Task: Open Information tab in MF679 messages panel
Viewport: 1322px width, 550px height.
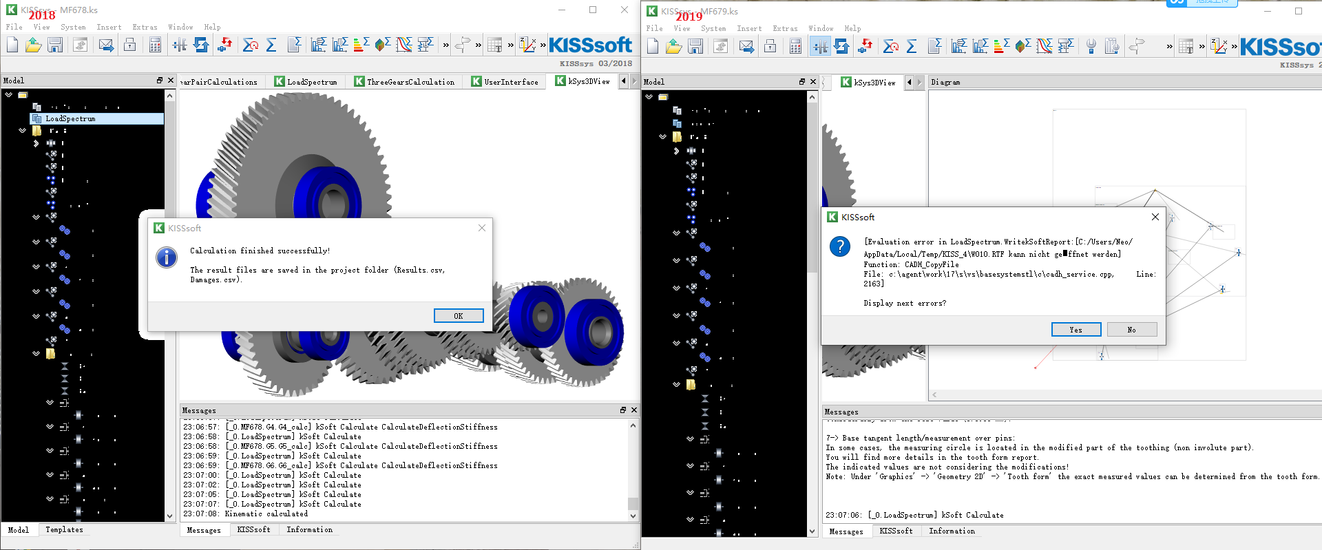Action: click(x=952, y=531)
